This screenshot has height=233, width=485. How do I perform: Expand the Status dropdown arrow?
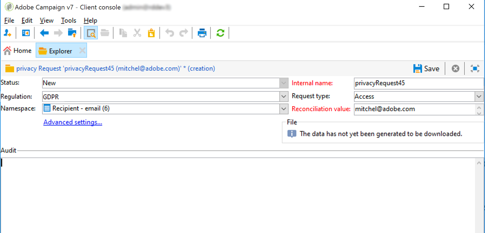(284, 83)
